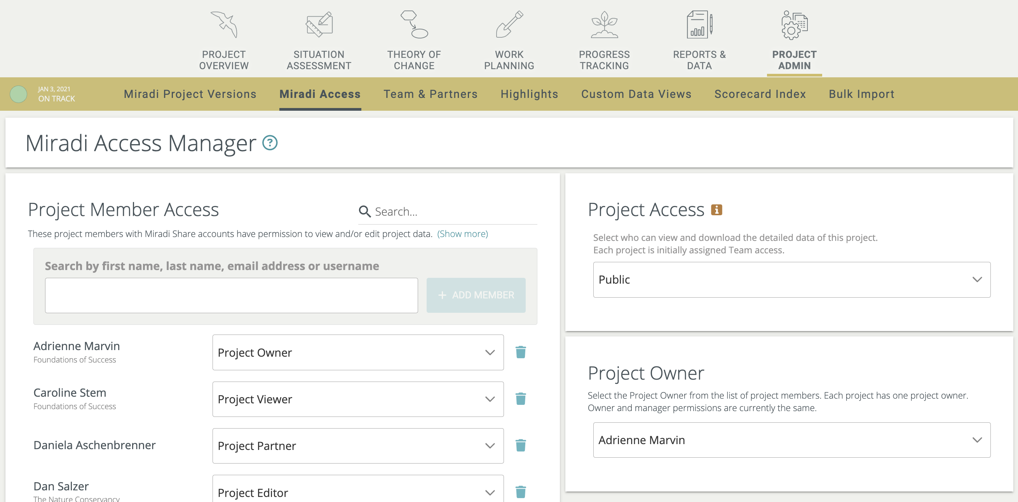Click the member search input field
This screenshot has height=502, width=1018.
pyautogui.click(x=232, y=295)
